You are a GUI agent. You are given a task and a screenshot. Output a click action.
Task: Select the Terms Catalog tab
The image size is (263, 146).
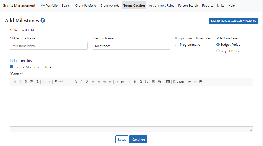(x=134, y=6)
